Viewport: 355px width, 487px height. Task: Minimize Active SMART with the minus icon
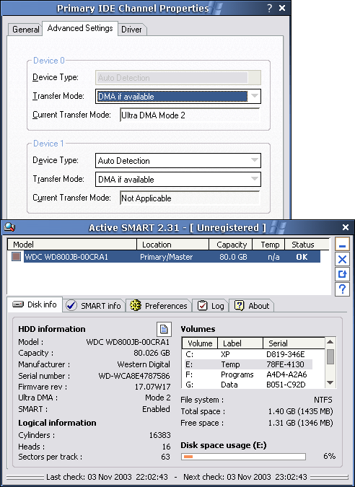click(x=342, y=245)
